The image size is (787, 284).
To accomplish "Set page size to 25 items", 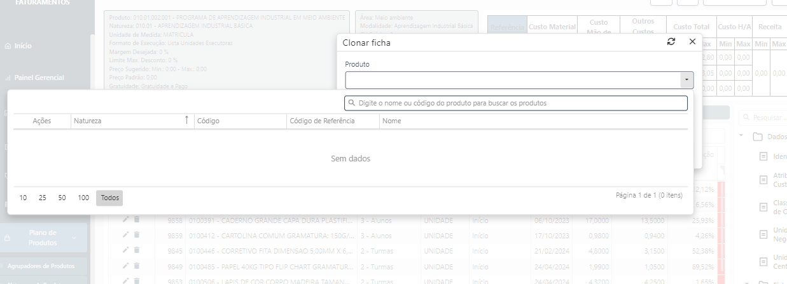I will pos(42,198).
